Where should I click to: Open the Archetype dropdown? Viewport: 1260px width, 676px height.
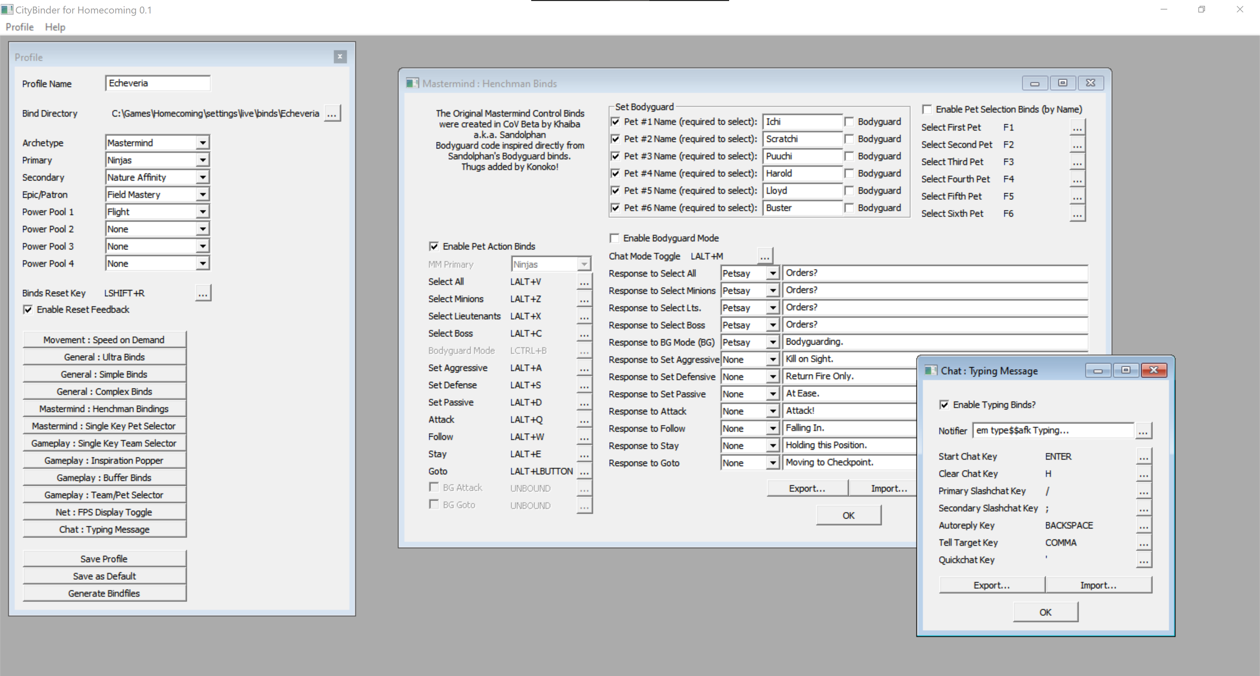coord(202,143)
